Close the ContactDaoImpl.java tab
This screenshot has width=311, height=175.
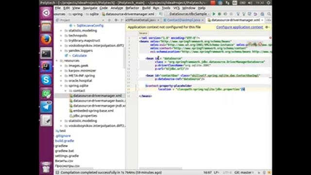pos(203,20)
